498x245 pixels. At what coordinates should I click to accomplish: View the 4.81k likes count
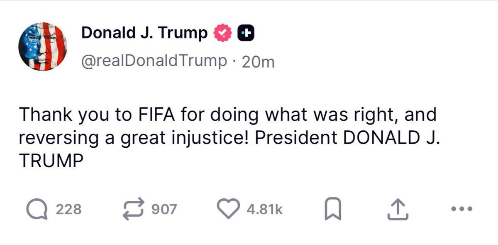[265, 209]
